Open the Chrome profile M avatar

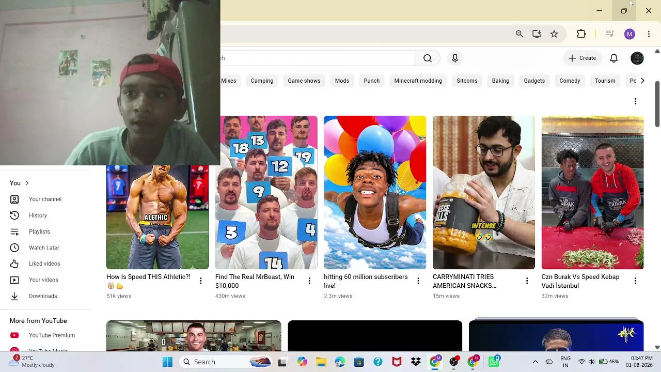click(x=629, y=34)
